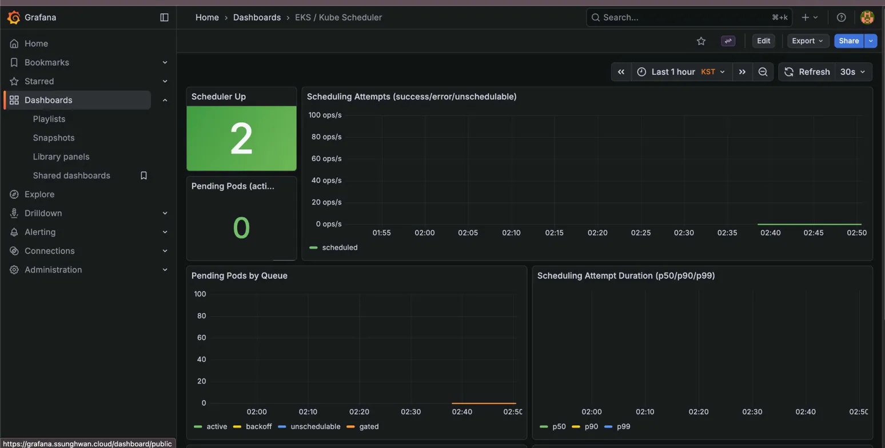
Task: Click the Connections icon in sidebar
Action: tap(14, 251)
